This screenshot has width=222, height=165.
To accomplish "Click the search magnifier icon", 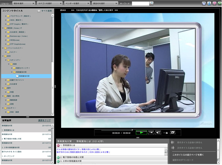I will (152, 3).
